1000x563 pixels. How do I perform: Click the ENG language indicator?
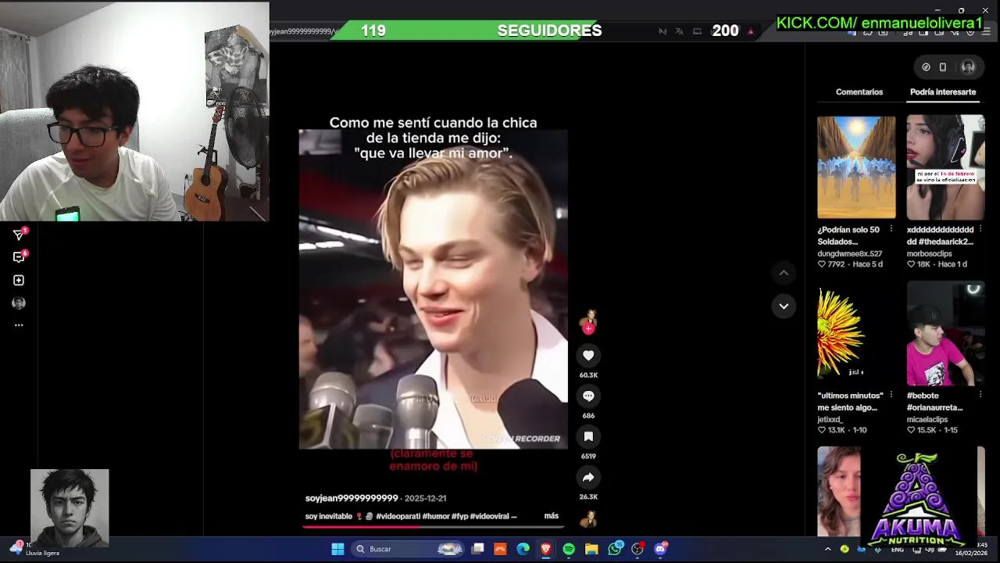[x=898, y=550]
